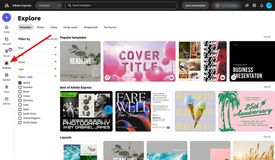The width and height of the screenshot is (275, 160).
Task: Select the Backgrounds tab
Action: [91, 27]
